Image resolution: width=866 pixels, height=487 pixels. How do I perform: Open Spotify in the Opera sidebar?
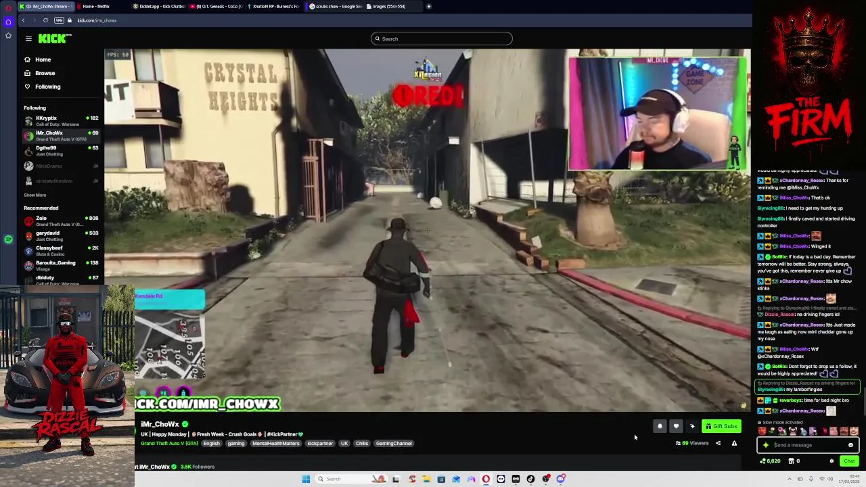click(8, 239)
